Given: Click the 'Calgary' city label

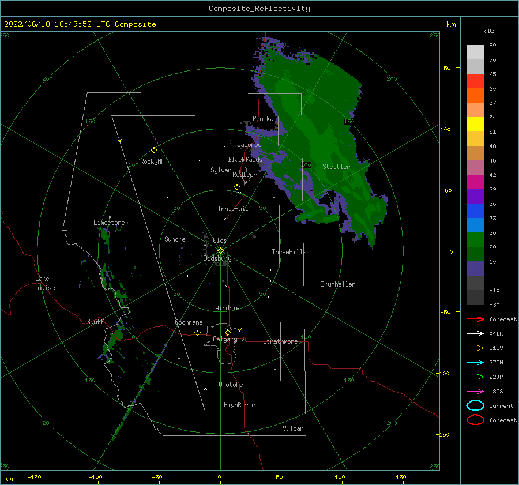Looking at the screenshot, I should [x=225, y=339].
